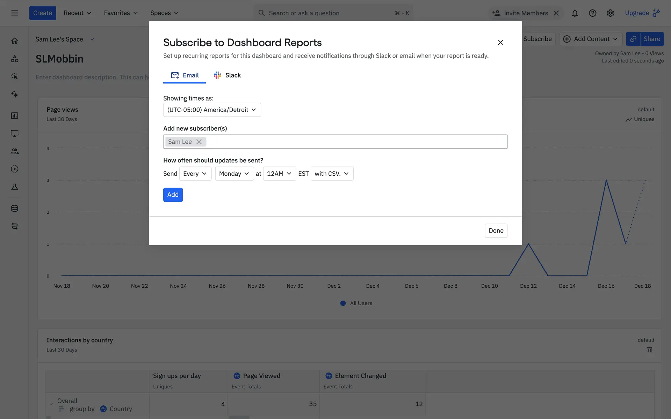Image resolution: width=671 pixels, height=419 pixels.
Task: Select the Email tab
Action: [185, 75]
